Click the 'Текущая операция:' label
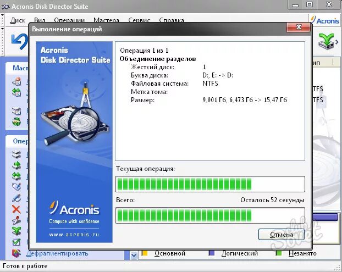The image size is (342, 272). [x=146, y=169]
